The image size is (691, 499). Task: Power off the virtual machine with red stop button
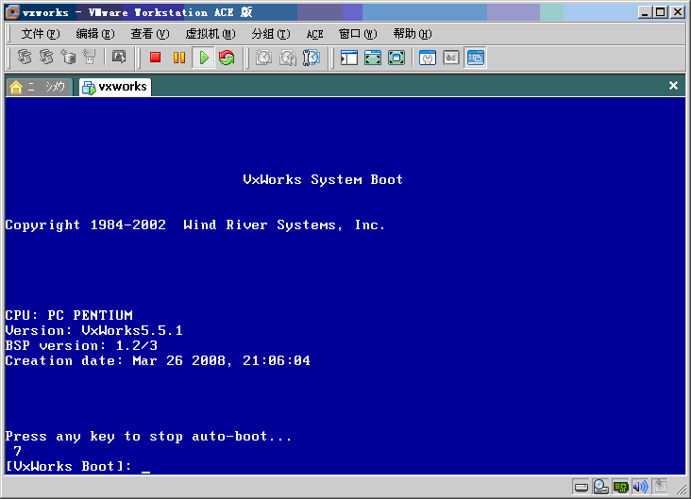(155, 58)
